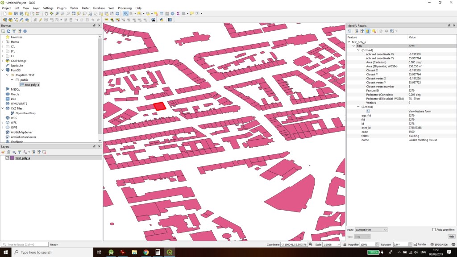Click the red highlighted building polygon
Image resolution: width=457 pixels, height=257 pixels.
[x=160, y=106]
